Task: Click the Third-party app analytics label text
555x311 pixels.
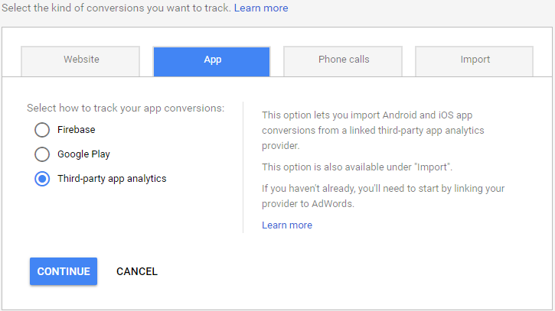Action: tap(112, 179)
